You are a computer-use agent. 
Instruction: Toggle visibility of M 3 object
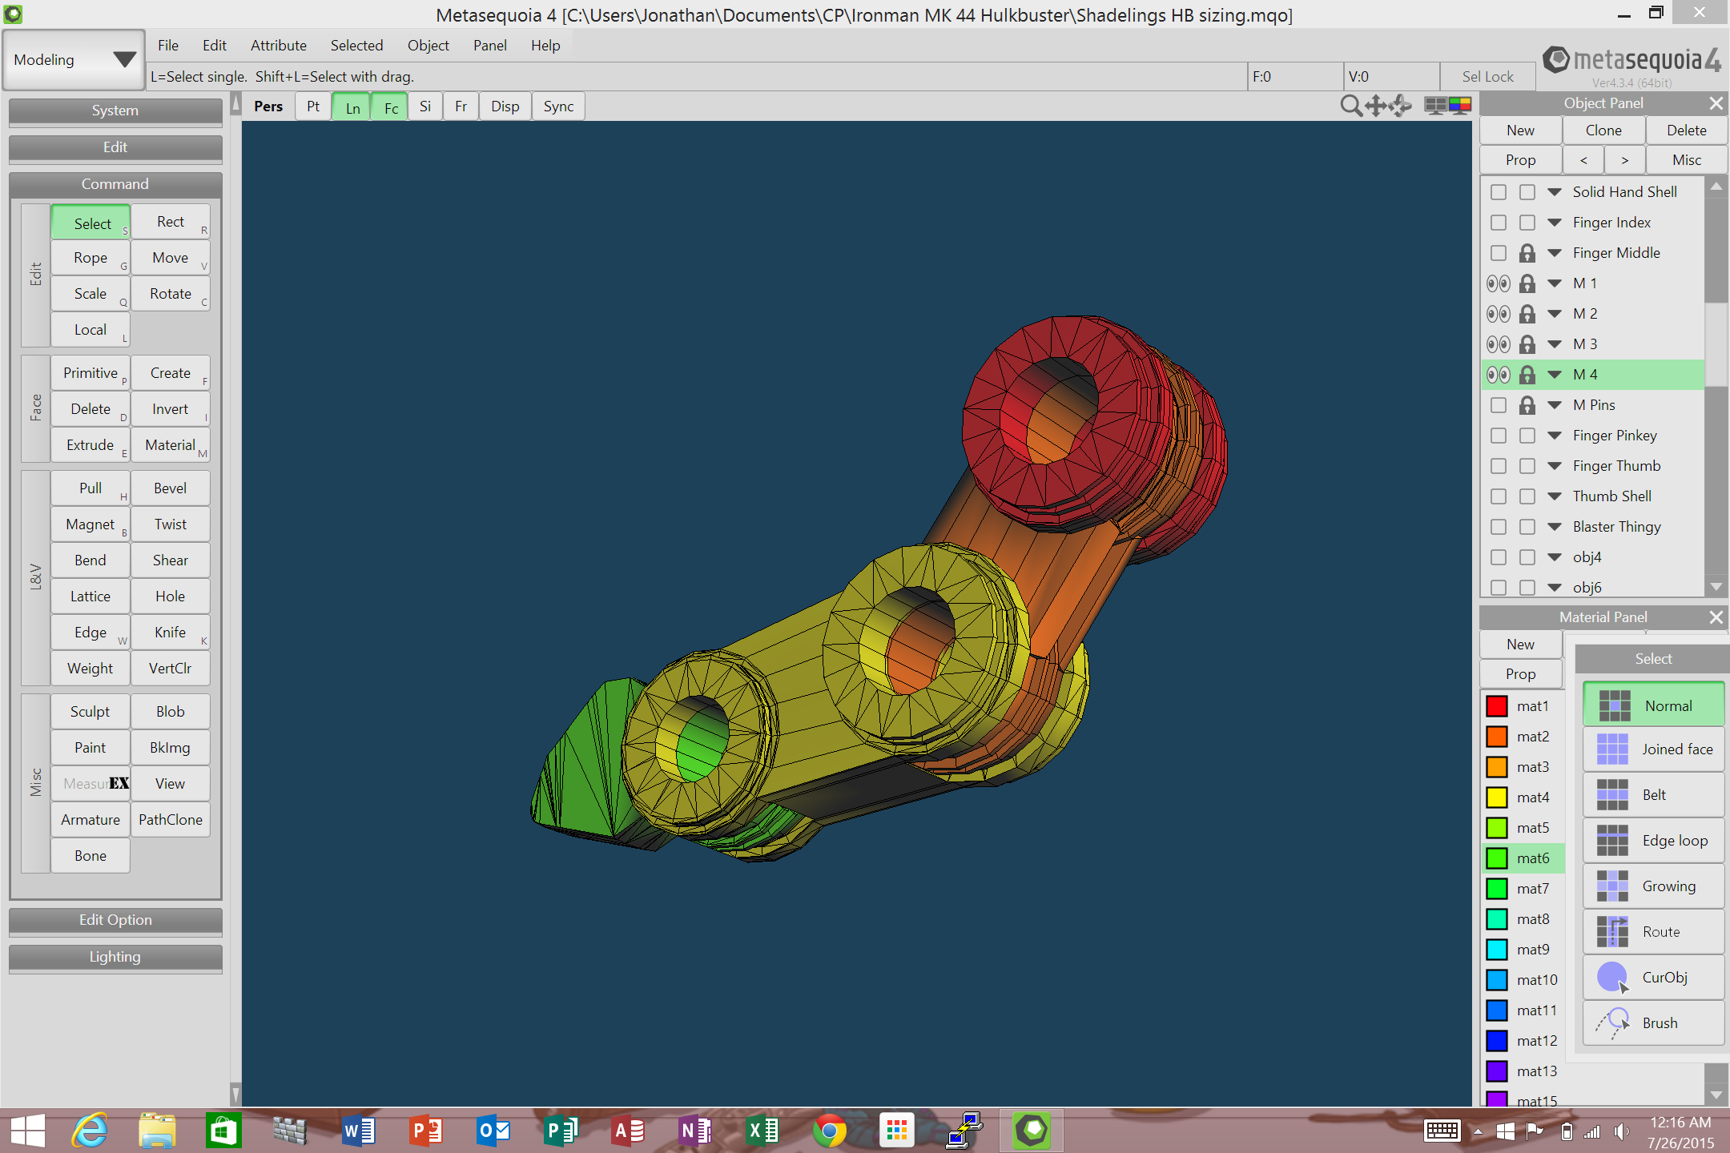1499,344
